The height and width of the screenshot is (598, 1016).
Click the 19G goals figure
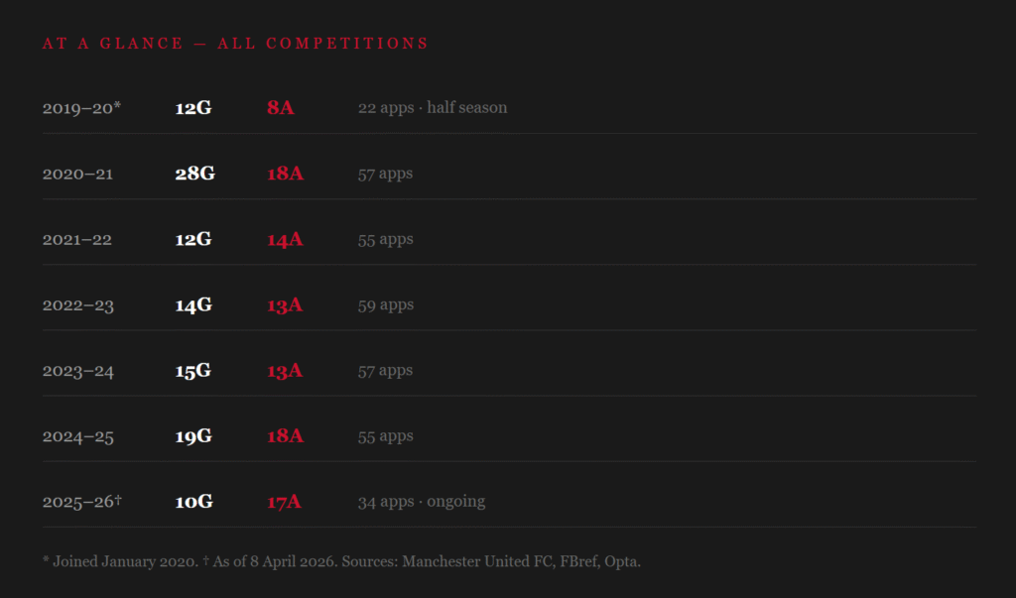(x=193, y=436)
